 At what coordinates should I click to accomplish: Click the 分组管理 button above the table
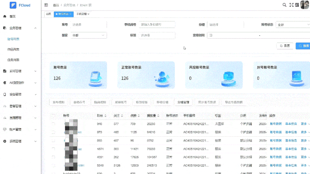click(x=183, y=102)
